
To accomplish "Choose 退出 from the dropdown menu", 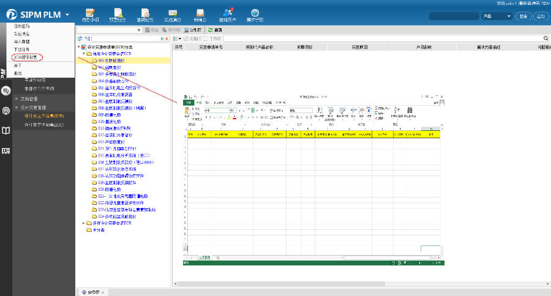I will [x=18, y=73].
